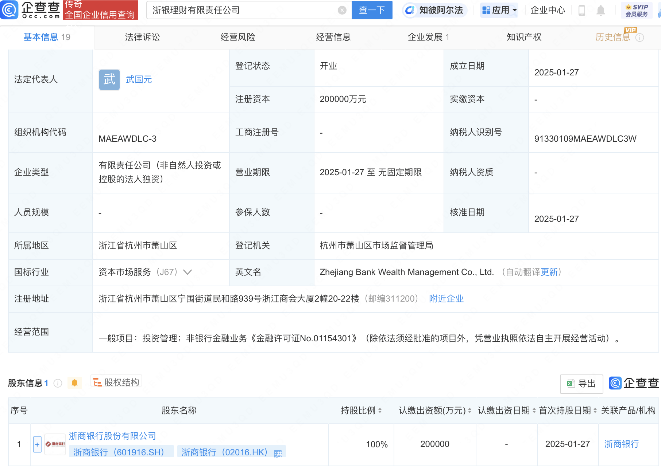Switch to the 基本信息 tab

click(47, 37)
